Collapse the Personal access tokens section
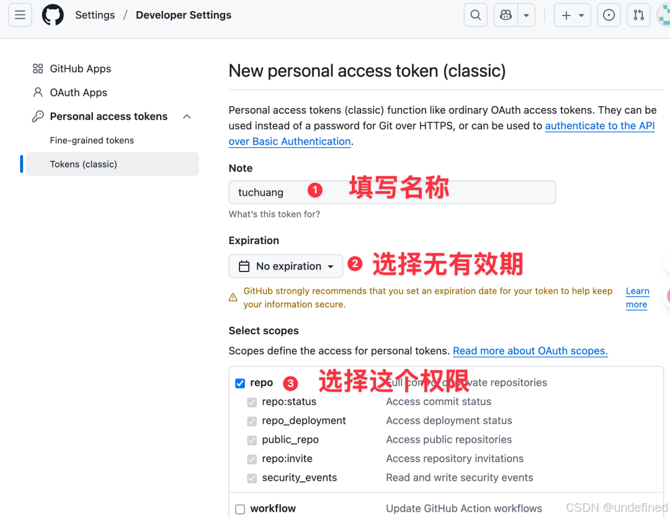The image size is (670, 518). [x=187, y=116]
